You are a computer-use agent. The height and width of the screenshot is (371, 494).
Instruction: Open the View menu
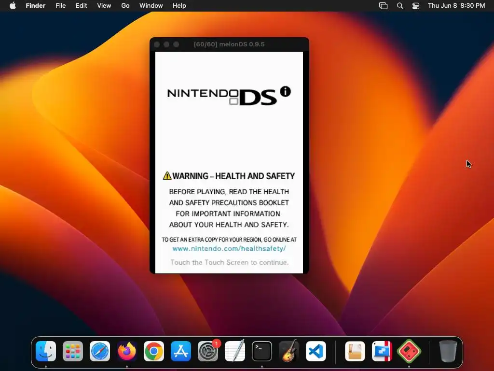coord(104,6)
